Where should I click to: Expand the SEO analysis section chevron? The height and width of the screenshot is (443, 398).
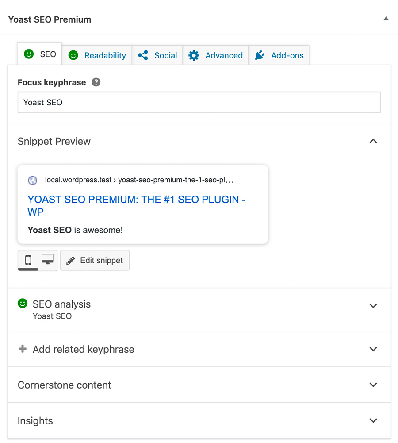(373, 306)
